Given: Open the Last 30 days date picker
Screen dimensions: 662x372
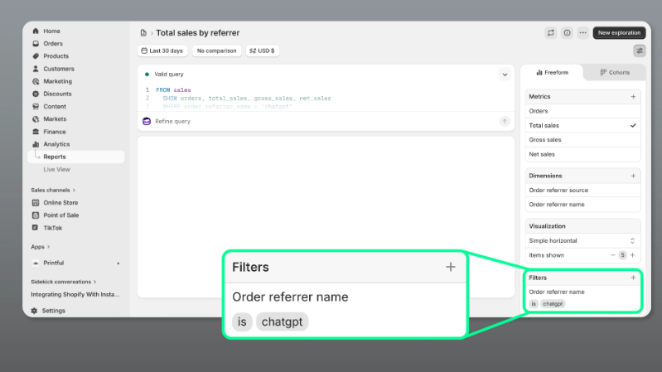Looking at the screenshot, I should point(162,51).
